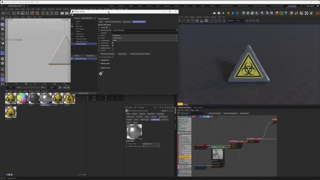Click the checkered flag icon in top-right toolbar

tap(306, 13)
